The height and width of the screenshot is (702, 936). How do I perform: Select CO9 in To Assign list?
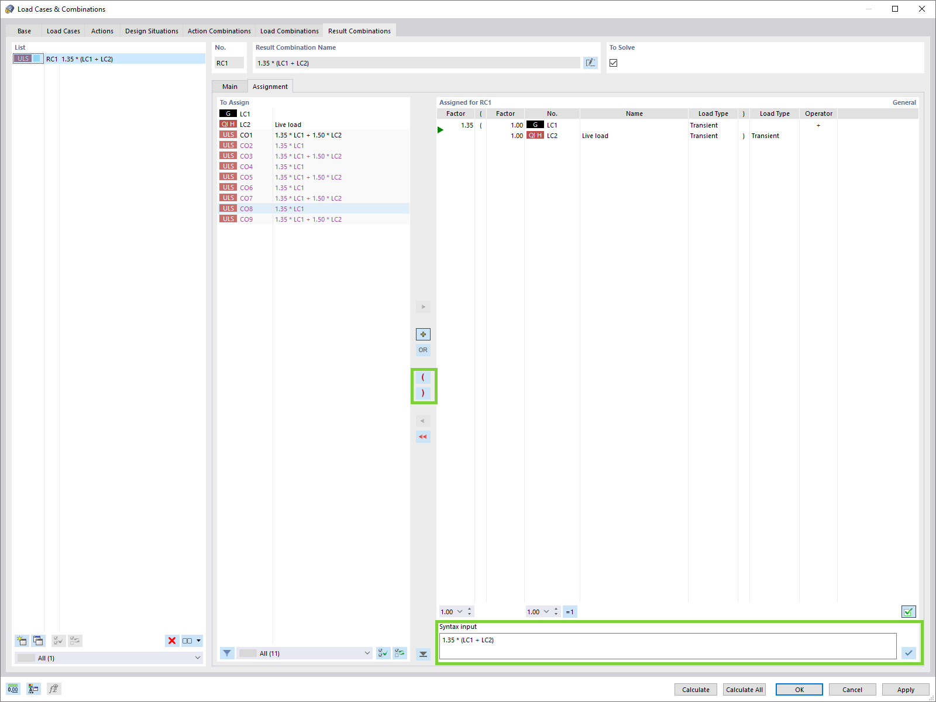[x=314, y=219]
